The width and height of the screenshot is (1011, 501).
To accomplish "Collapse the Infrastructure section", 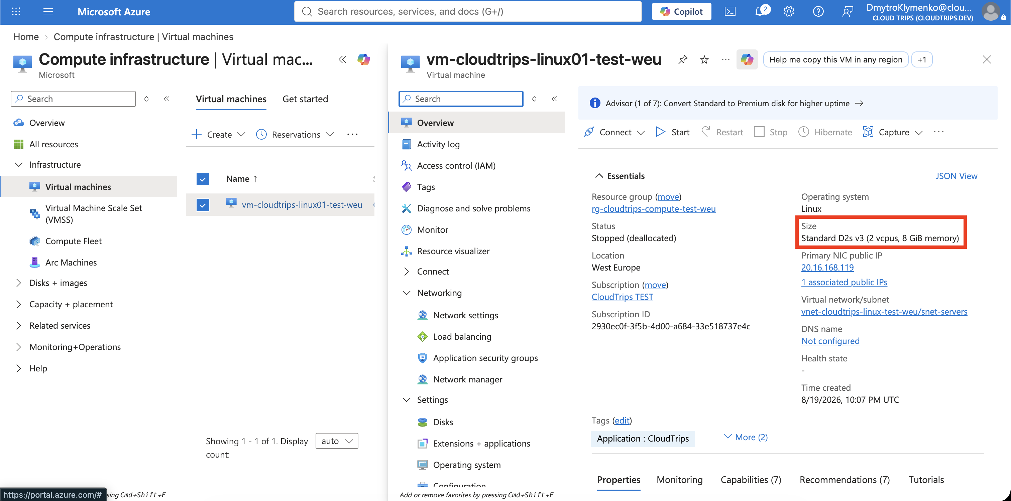I will [18, 165].
